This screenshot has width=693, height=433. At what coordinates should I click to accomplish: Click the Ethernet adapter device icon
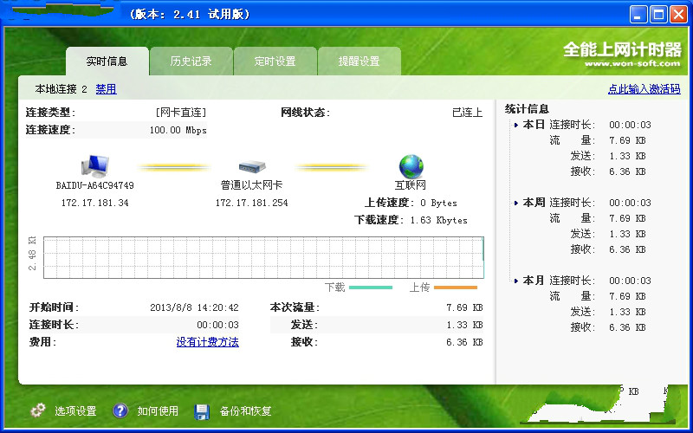click(252, 166)
